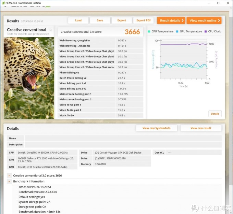The image size is (233, 214).
Task: Select Batch Photo Editing v2 row
Action: pos(100,78)
